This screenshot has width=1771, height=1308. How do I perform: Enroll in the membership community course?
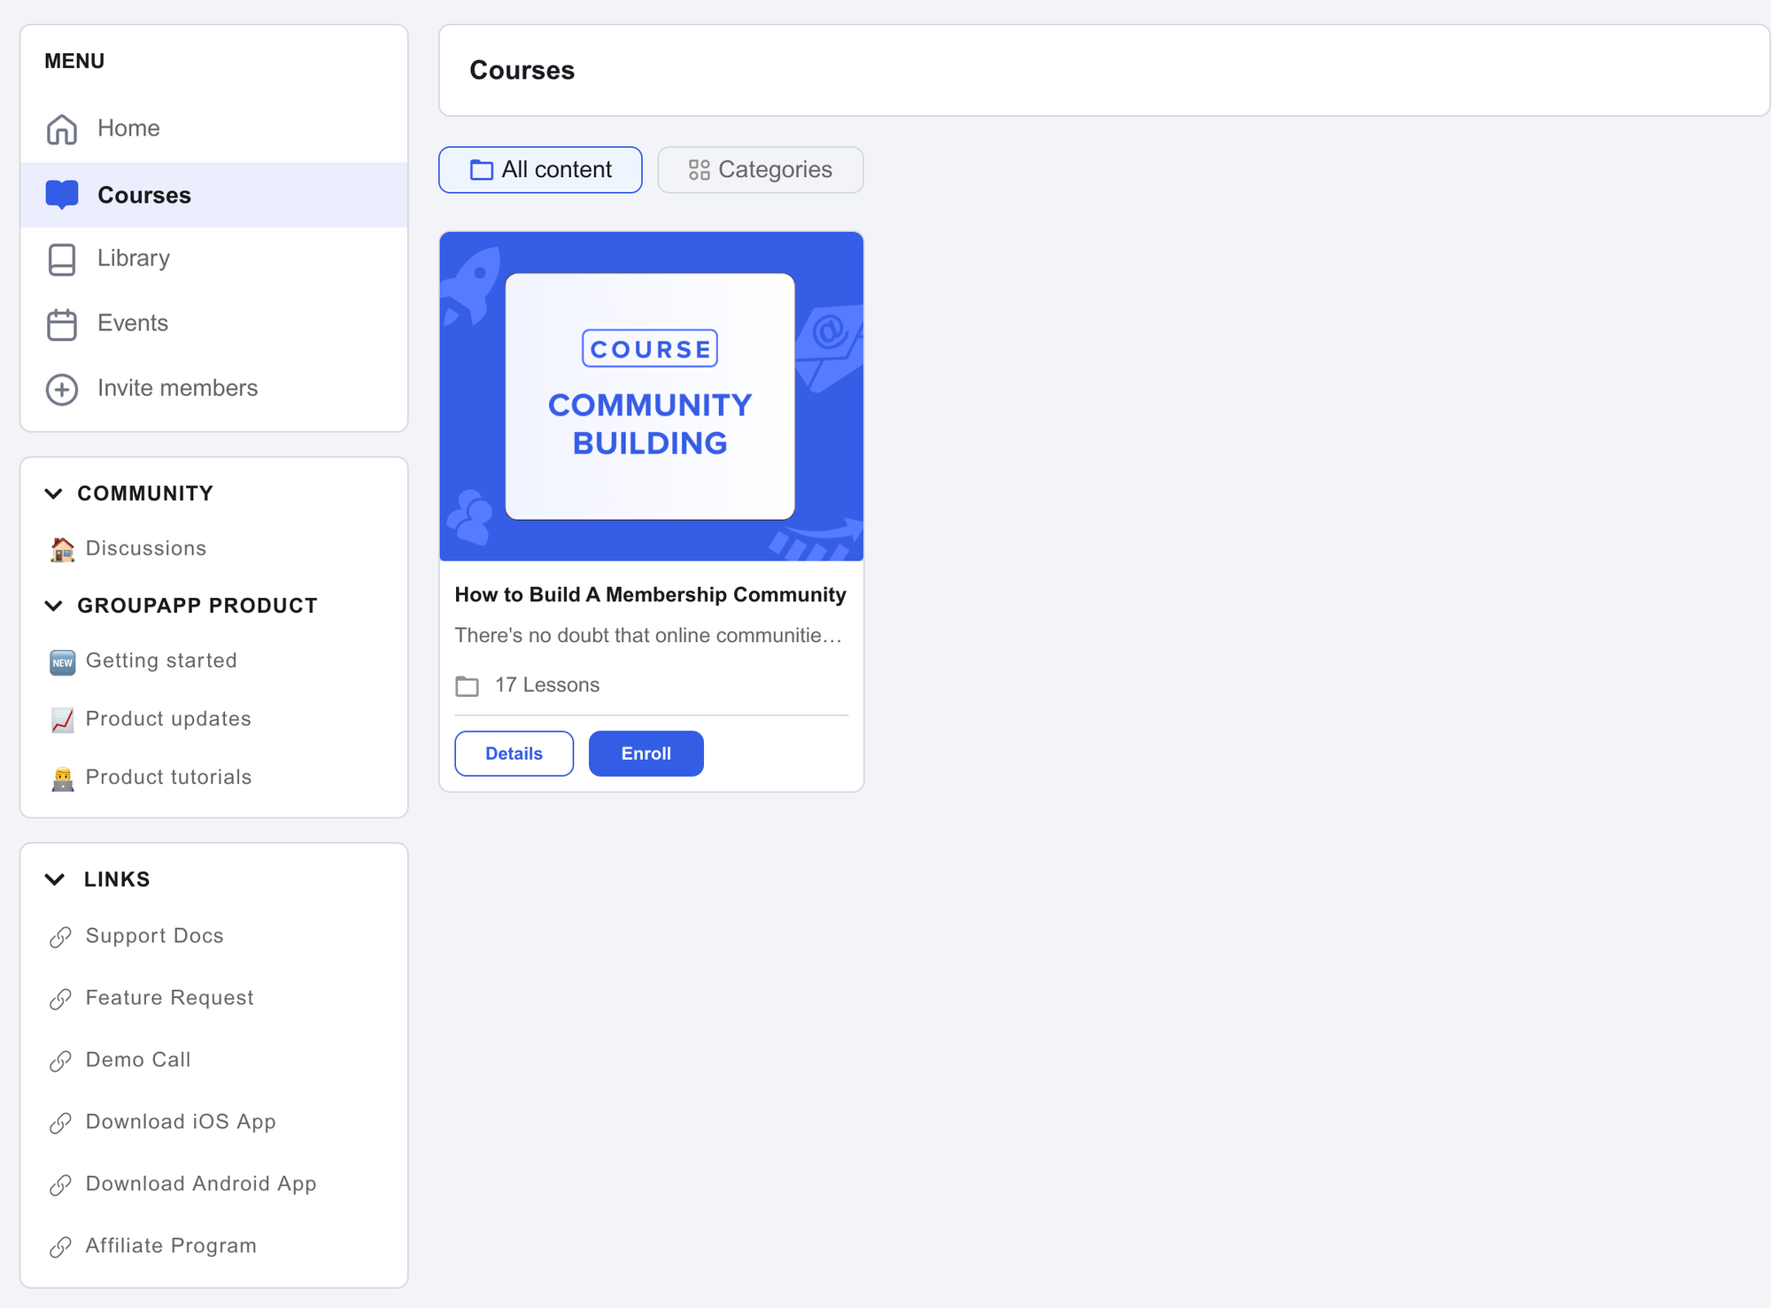click(646, 753)
